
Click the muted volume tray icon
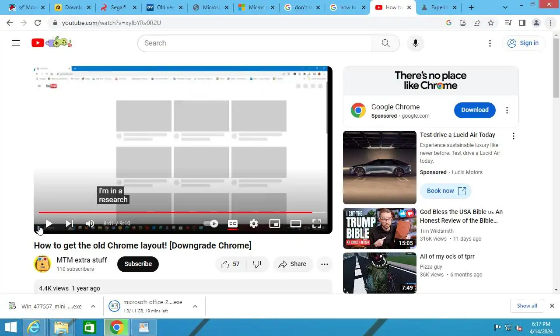pyautogui.click(x=519, y=328)
